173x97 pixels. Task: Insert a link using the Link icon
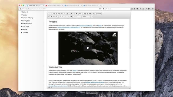72,14
